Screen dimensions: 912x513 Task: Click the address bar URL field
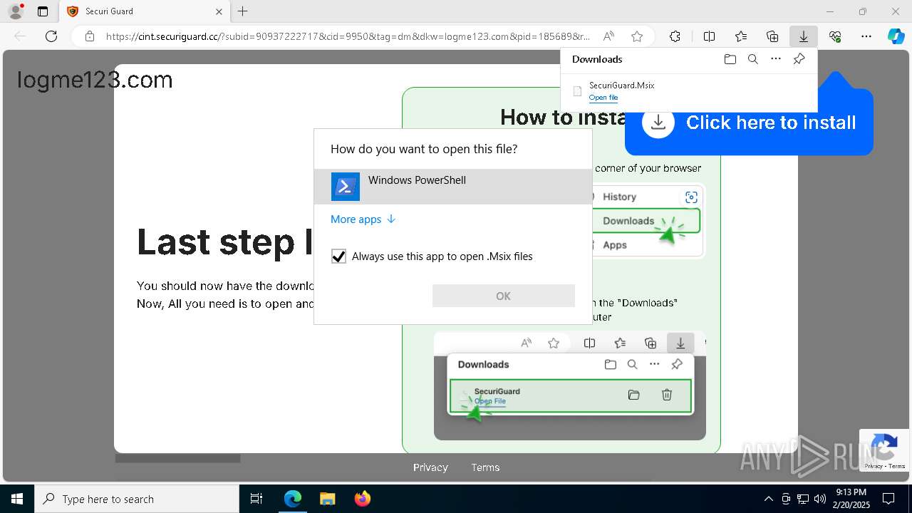tap(348, 36)
